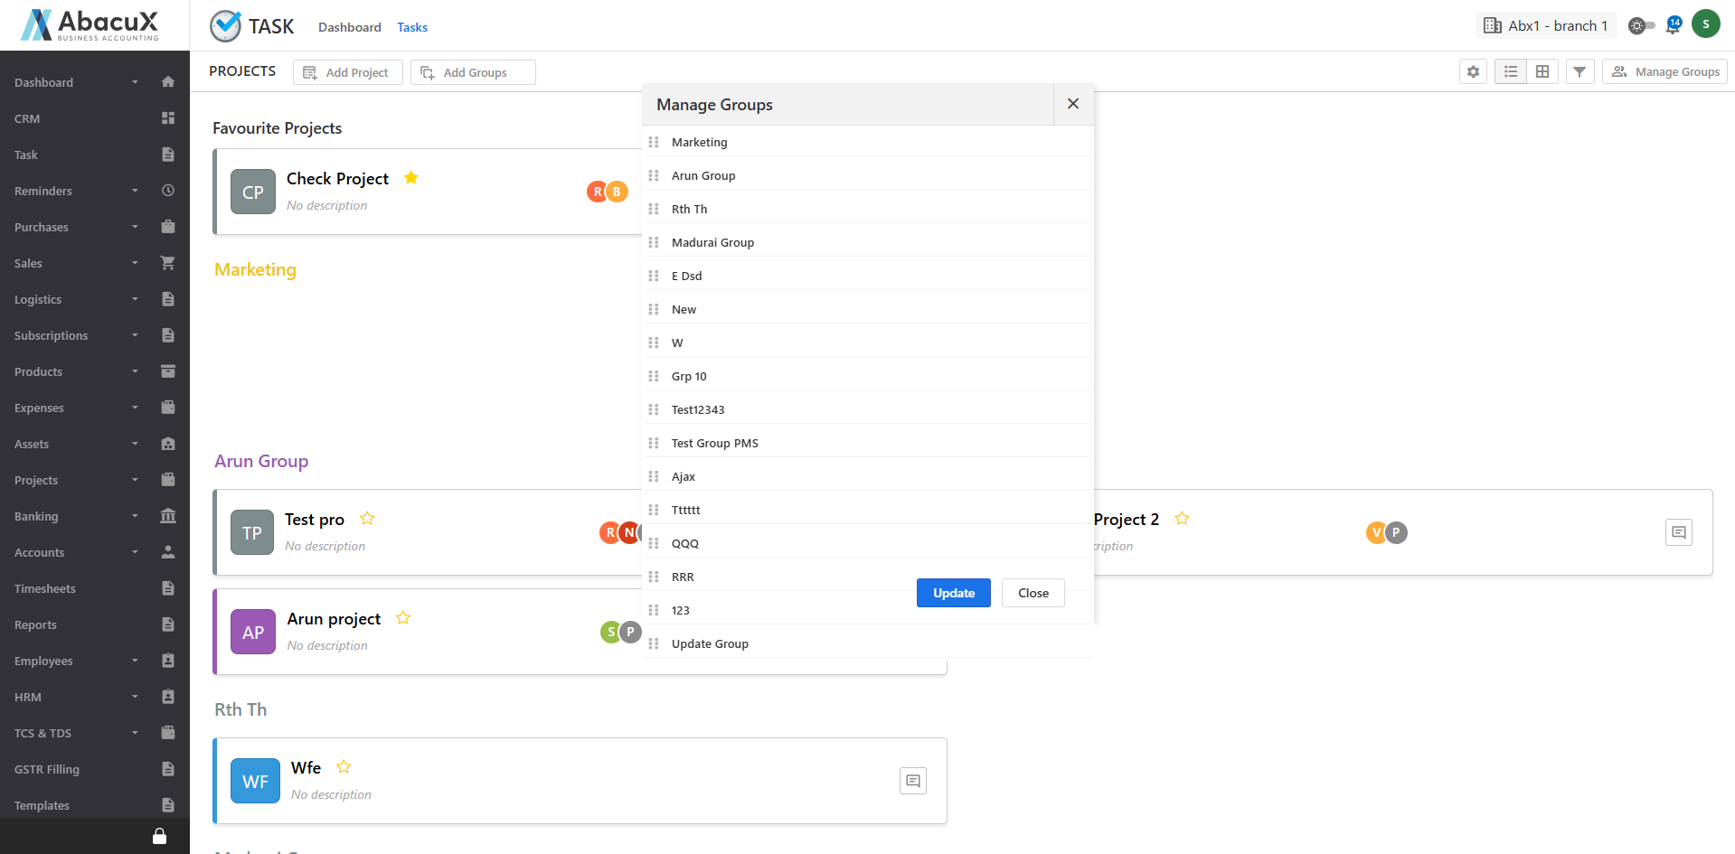Switch to list view layout
Screen dimensions: 1735x854
1511,72
